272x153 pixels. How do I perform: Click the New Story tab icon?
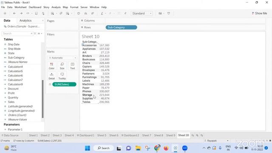202,135
